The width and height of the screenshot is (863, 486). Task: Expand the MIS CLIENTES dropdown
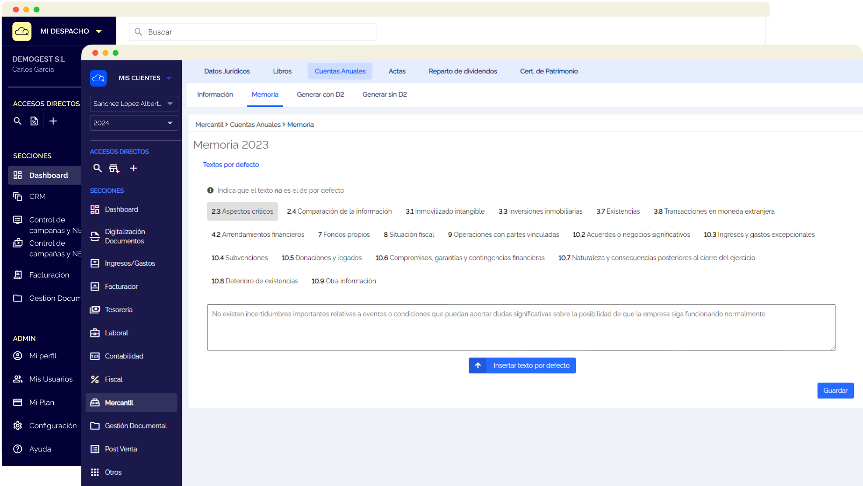pyautogui.click(x=169, y=78)
